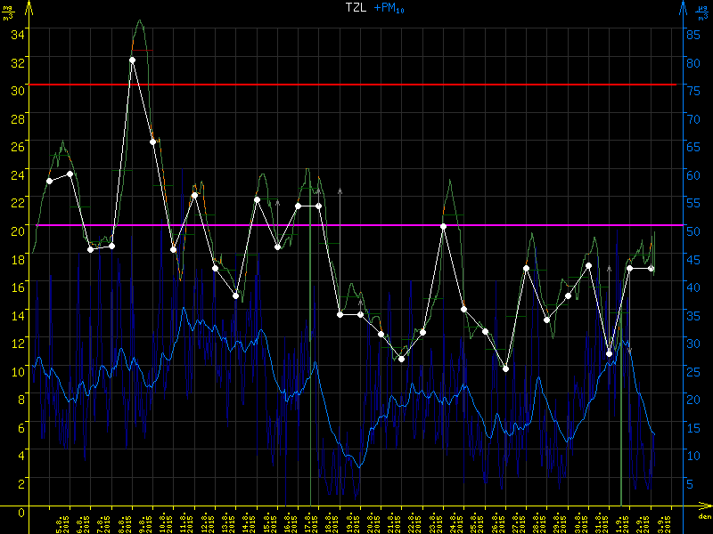The image size is (713, 534).
Task: Click the 0 origin label
Action: tap(22, 513)
